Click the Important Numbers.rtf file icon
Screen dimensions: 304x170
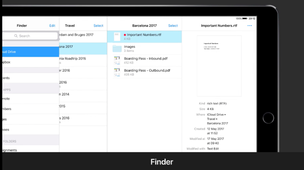click(117, 37)
